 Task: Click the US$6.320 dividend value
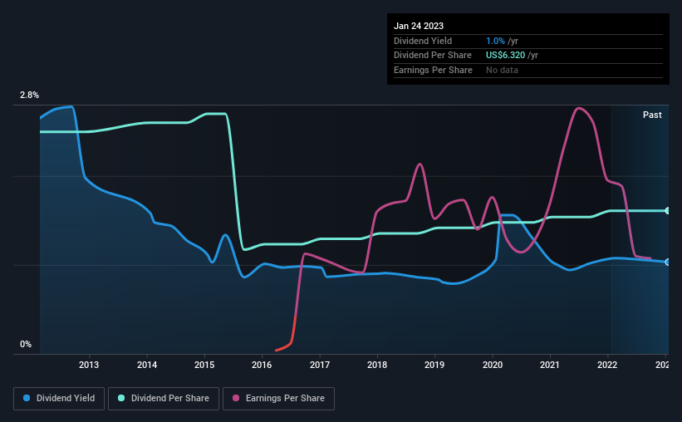click(505, 56)
